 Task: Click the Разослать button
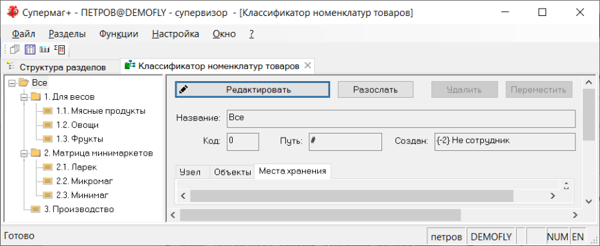(x=375, y=90)
